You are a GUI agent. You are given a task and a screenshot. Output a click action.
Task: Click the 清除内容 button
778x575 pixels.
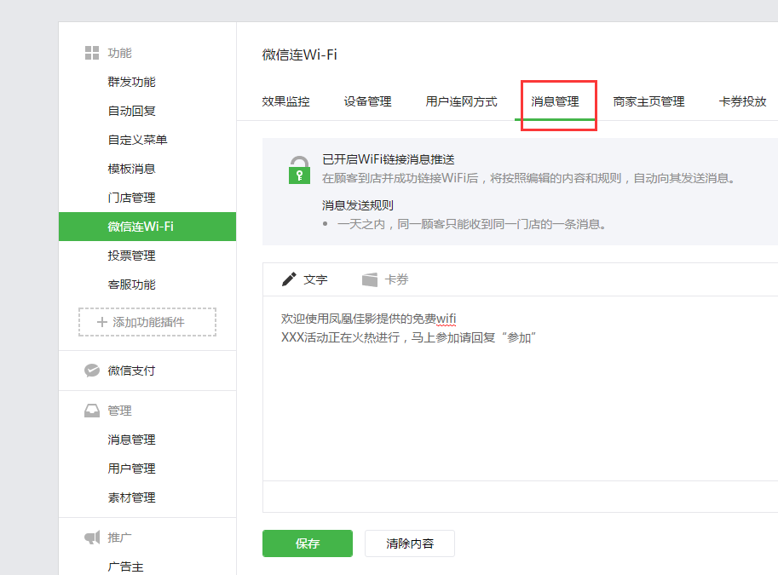coord(409,543)
